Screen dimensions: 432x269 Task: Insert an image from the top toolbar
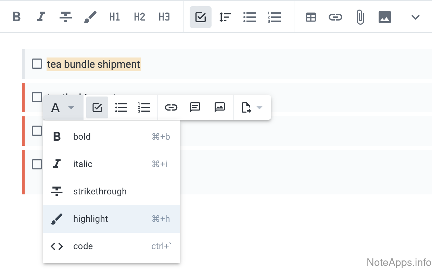click(385, 17)
